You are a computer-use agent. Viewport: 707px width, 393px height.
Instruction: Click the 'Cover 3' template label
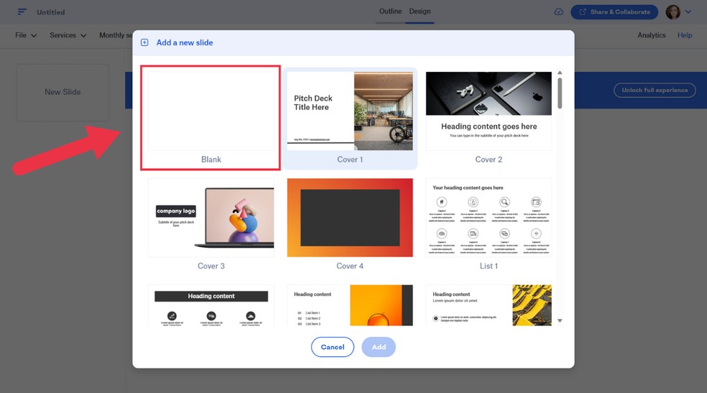211,266
